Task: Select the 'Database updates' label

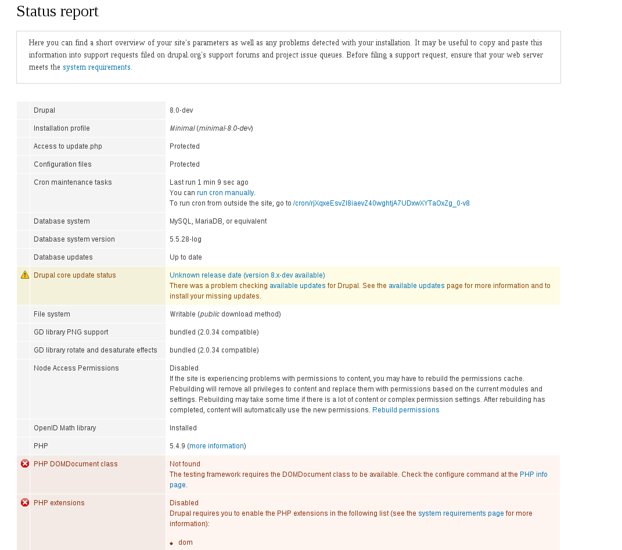Action: [x=63, y=257]
